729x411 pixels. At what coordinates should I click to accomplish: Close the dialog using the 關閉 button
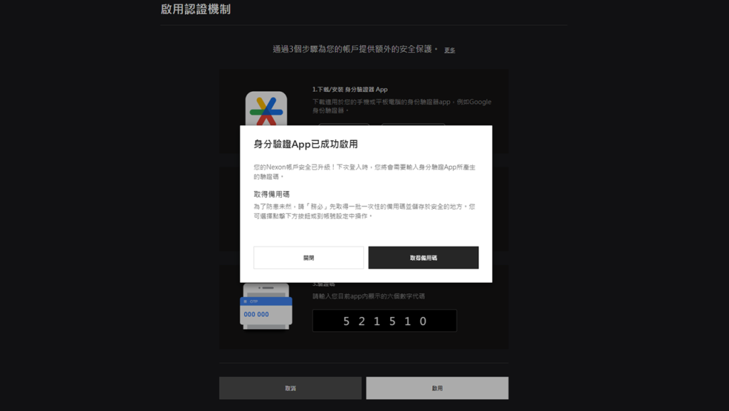pyautogui.click(x=308, y=257)
